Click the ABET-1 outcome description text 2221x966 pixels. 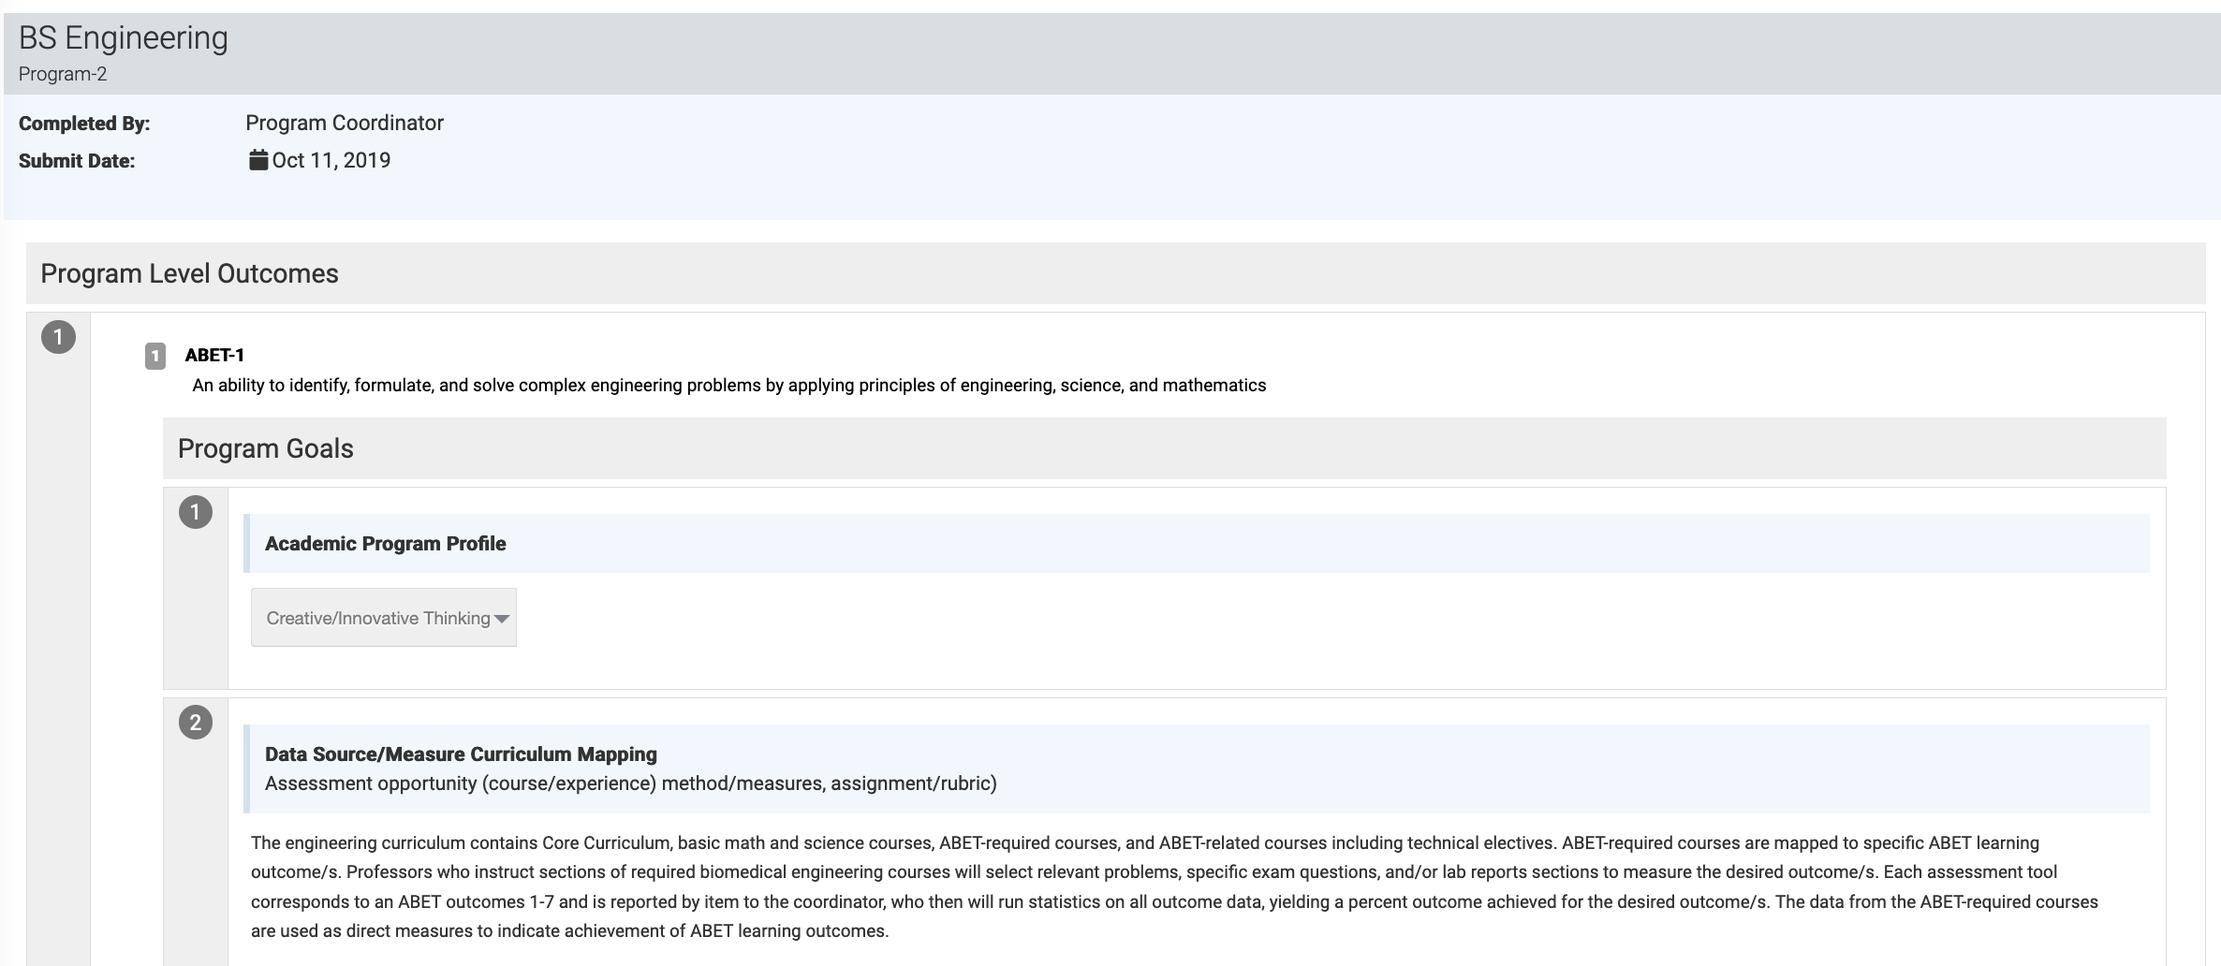(728, 386)
